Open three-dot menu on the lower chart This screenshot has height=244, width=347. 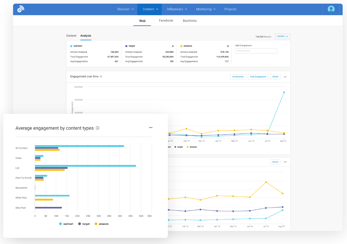285,162
